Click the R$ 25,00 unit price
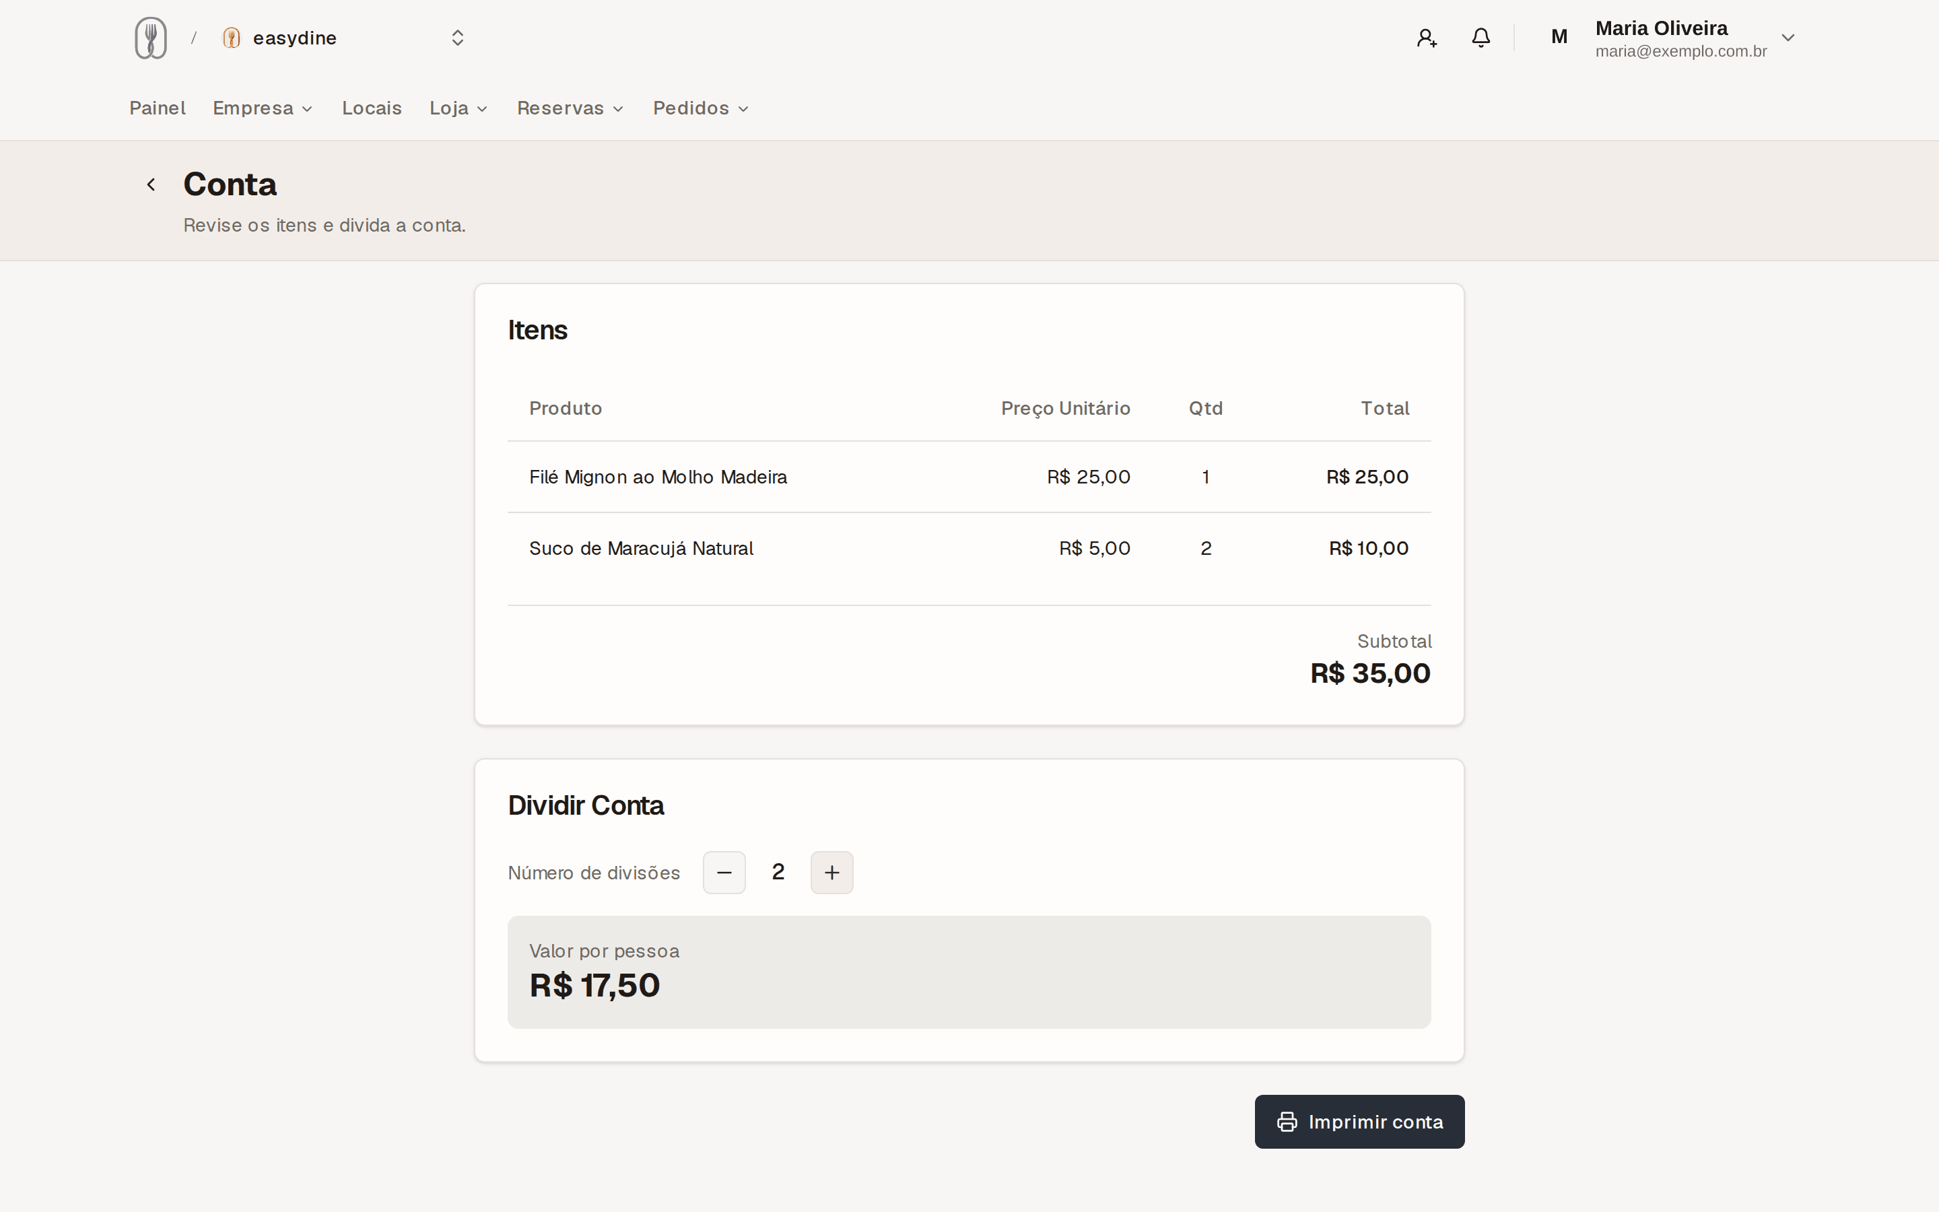The image size is (1939, 1212). coord(1088,477)
